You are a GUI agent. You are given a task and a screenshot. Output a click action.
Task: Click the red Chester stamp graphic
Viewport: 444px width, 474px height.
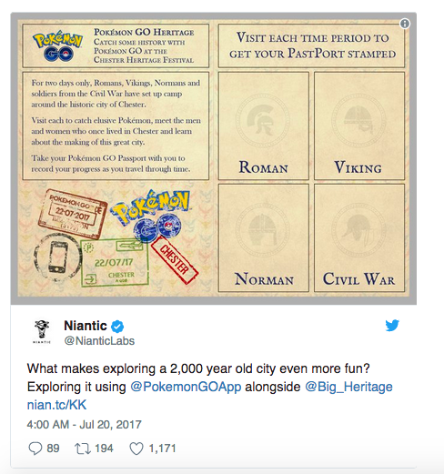(x=175, y=260)
